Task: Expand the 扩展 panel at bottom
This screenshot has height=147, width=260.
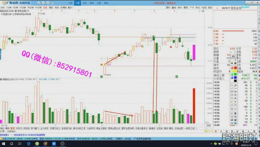Action: (x=3, y=131)
